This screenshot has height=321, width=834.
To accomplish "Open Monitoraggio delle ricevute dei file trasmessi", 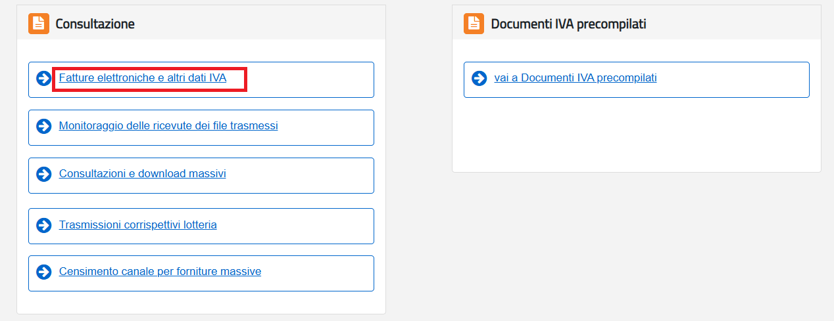I will coord(168,125).
